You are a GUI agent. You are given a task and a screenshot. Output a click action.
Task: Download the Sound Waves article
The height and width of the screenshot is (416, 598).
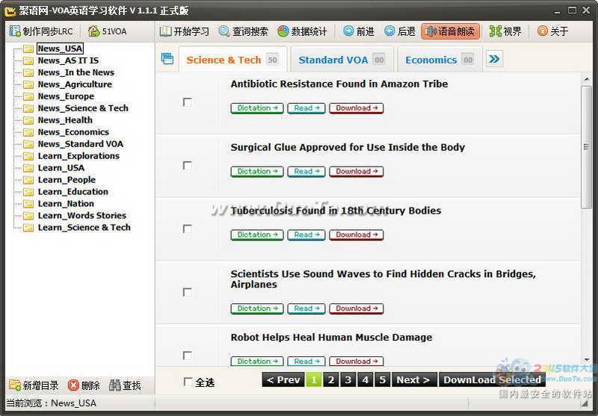pos(357,308)
